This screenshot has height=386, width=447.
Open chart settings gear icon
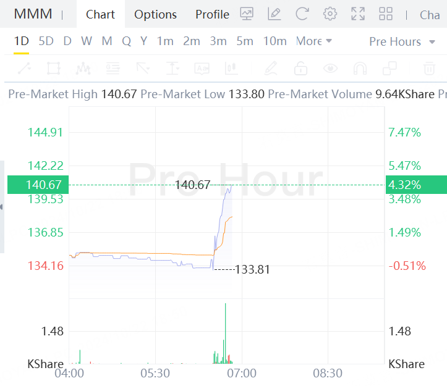[x=330, y=14]
